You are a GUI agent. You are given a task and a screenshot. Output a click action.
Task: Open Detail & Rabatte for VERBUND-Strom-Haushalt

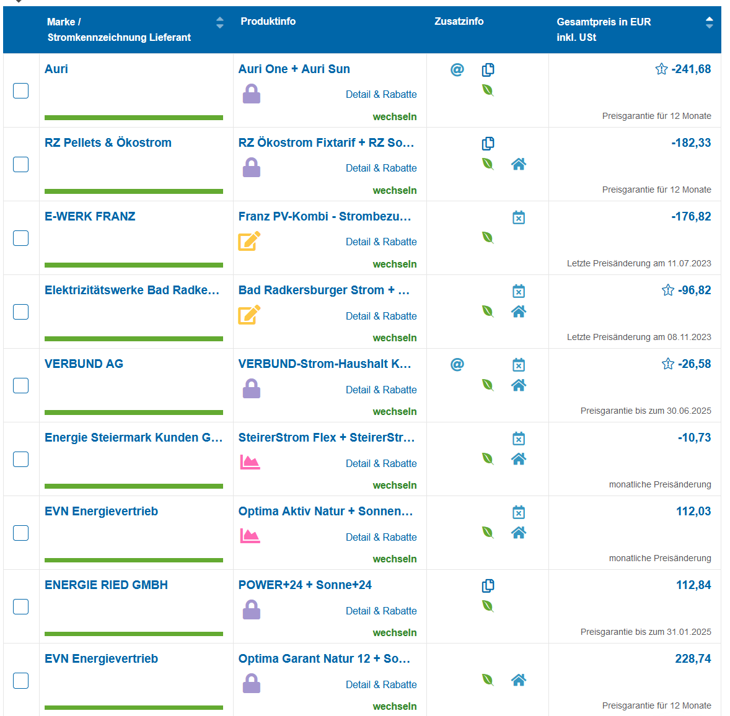click(381, 390)
